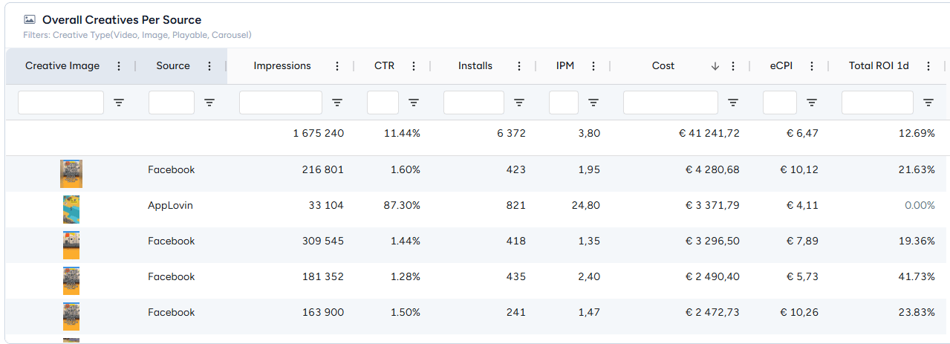
Task: Open filter options for Installs column
Action: click(519, 103)
